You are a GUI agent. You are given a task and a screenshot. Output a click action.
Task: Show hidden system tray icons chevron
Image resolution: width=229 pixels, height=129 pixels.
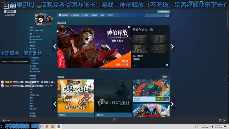[x=210, y=127]
